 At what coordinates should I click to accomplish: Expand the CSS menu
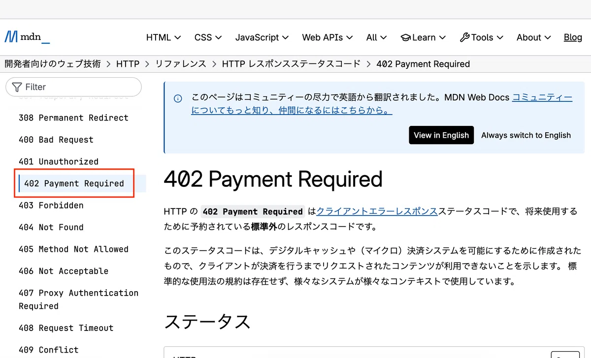208,37
